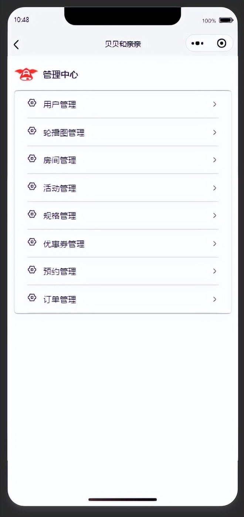Tap the 贝贝和亲亲 title in the navigation bar
Image resolution: width=244 pixels, height=517 pixels.
[122, 43]
